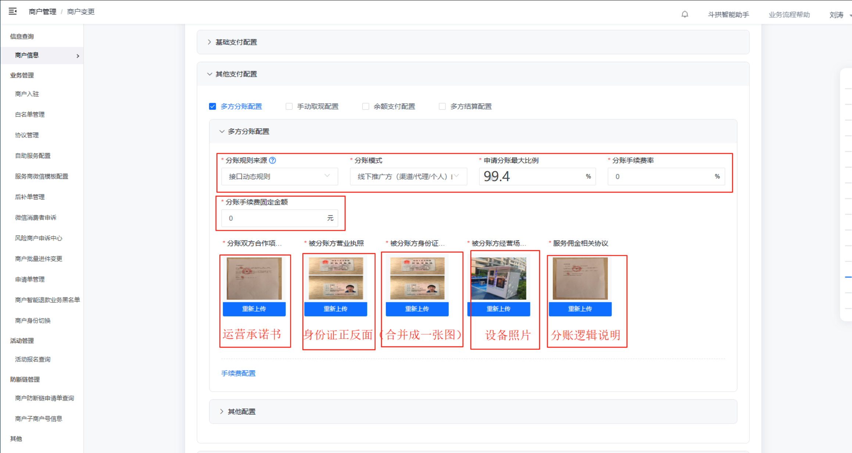Open 业务流程帮助 in header
This screenshot has height=453, width=852.
click(789, 15)
